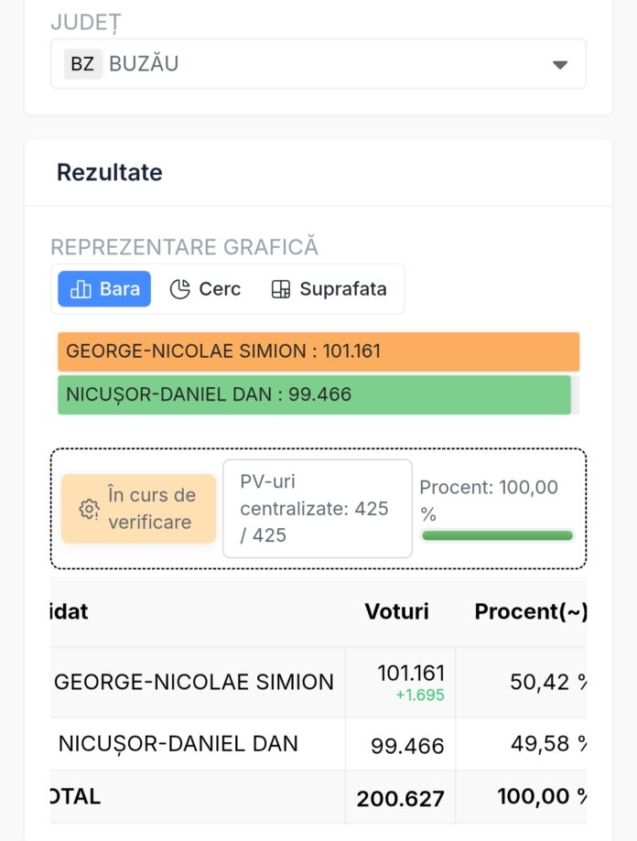Switch to the Suprafata chart view
637x841 pixels.
[x=330, y=289]
